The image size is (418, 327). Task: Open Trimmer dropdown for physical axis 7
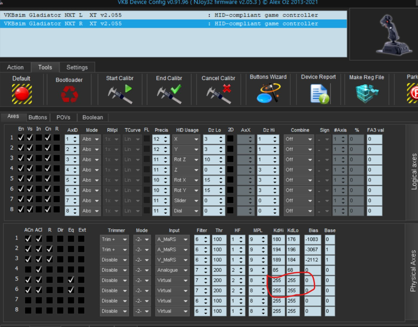[x=114, y=301]
